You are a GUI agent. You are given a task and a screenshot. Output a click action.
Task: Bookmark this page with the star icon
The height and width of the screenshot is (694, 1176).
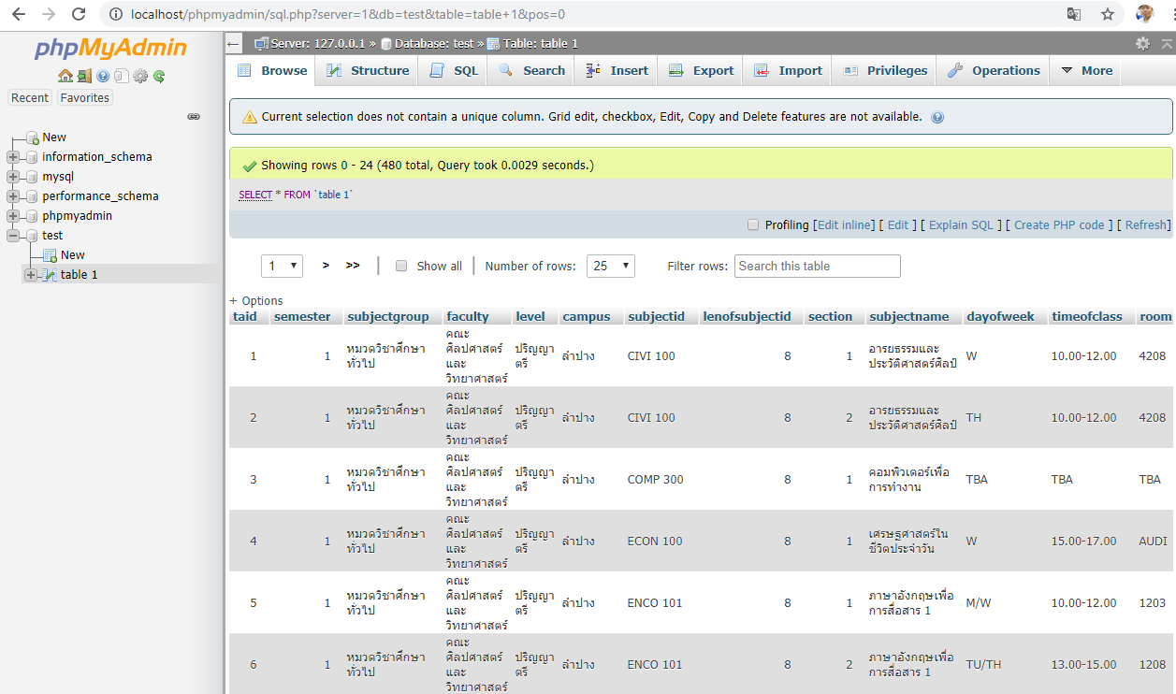click(x=1108, y=14)
